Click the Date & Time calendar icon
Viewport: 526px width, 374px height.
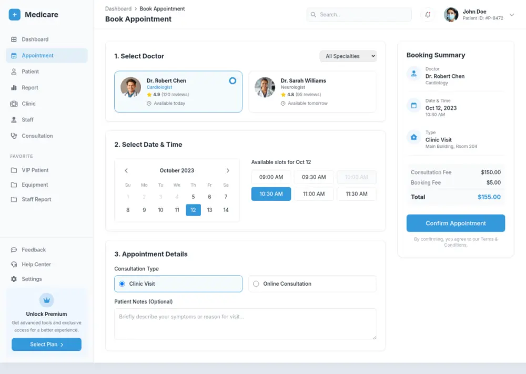(x=414, y=105)
